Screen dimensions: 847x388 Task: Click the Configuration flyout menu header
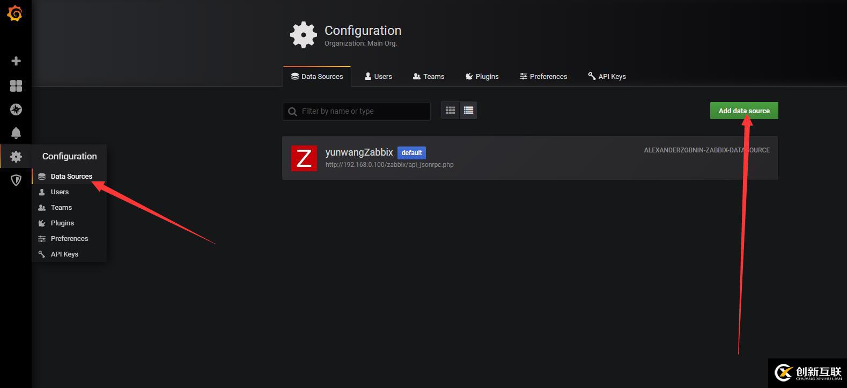click(69, 156)
